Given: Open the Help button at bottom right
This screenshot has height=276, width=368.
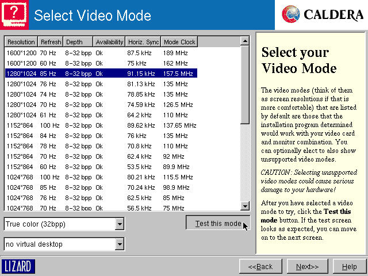Looking at the screenshot, I should coord(349,267).
